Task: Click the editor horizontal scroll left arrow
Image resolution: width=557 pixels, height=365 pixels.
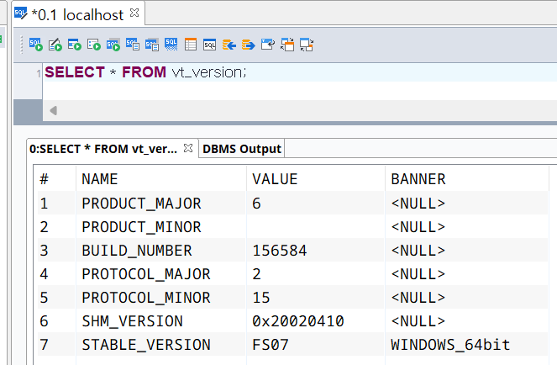Action: (54, 111)
